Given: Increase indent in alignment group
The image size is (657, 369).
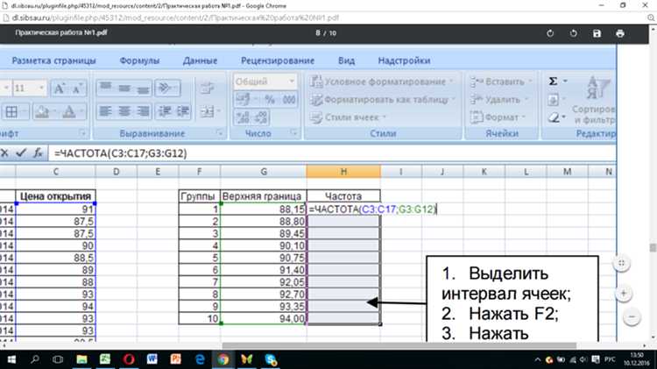Looking at the screenshot, I should tap(183, 111).
